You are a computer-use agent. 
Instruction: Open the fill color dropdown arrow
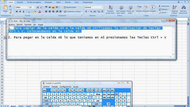(37, 12)
